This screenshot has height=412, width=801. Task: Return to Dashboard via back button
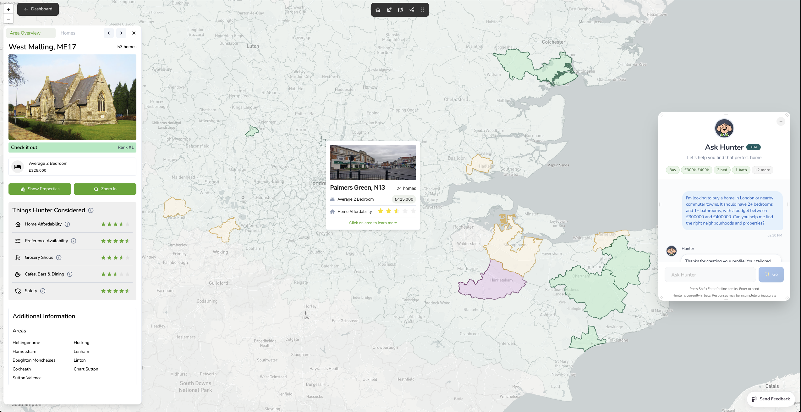[38, 9]
